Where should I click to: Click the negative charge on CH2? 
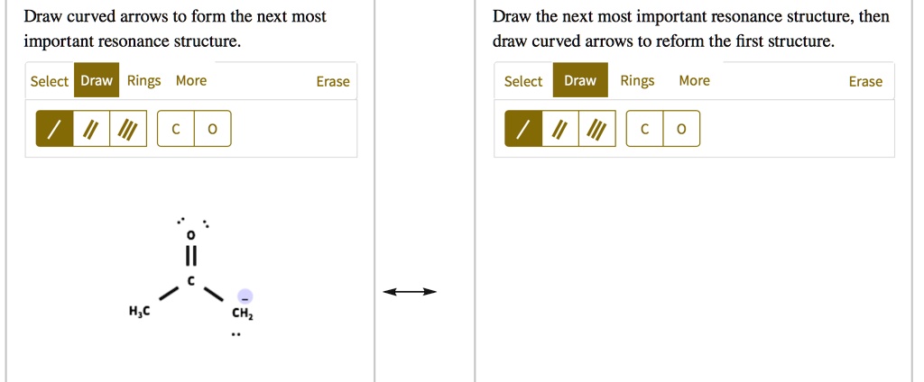245,296
